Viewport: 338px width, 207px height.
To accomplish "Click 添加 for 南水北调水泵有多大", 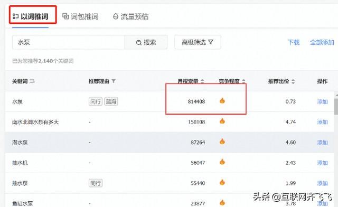I will click(x=323, y=122).
